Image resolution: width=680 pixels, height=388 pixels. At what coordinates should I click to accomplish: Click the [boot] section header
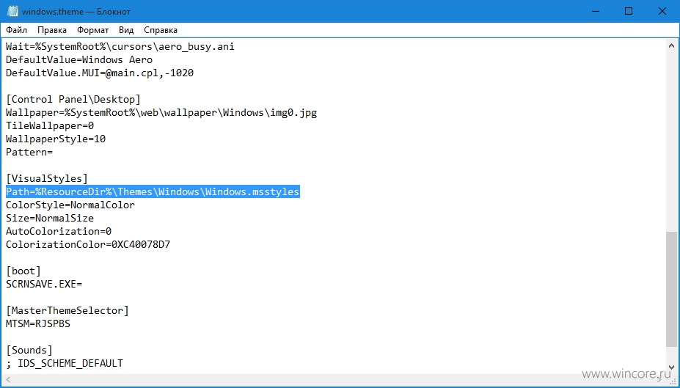pyautogui.click(x=23, y=271)
